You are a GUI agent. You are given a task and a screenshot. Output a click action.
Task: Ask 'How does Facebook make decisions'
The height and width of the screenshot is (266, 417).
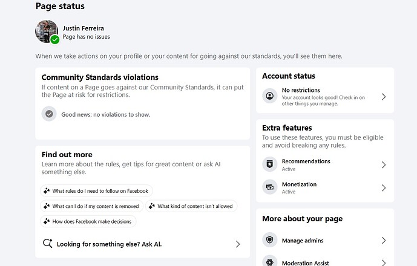click(x=88, y=221)
